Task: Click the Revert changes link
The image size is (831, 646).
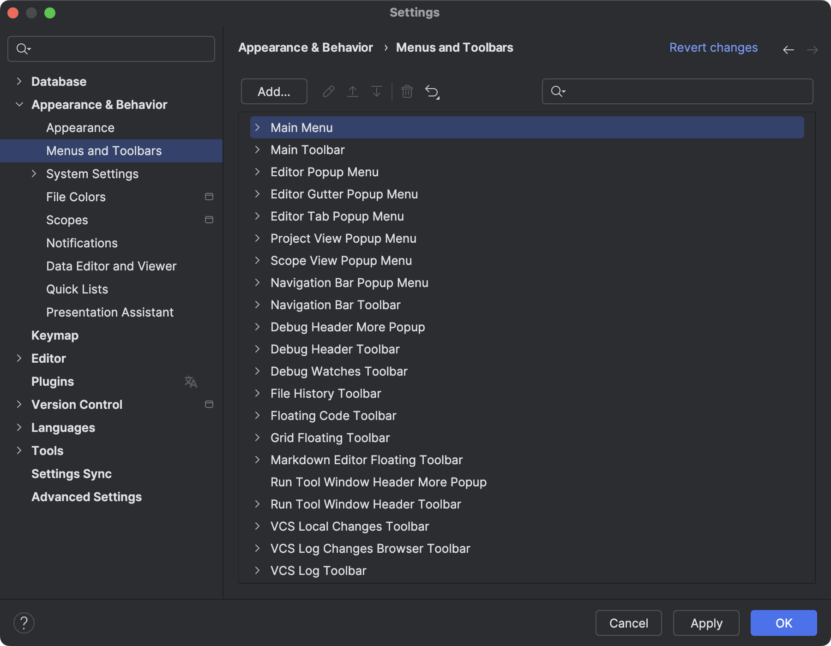Action: (713, 47)
